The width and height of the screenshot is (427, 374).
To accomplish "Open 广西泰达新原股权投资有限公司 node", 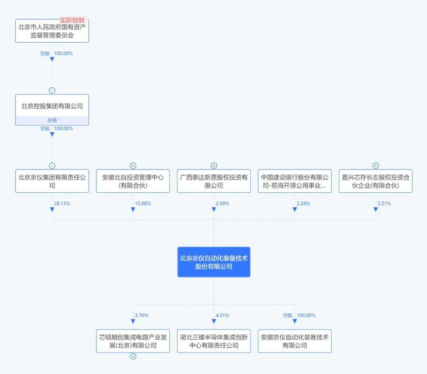I will [x=213, y=181].
